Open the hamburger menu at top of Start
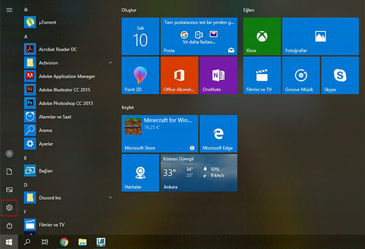This screenshot has width=365, height=249. click(9, 10)
